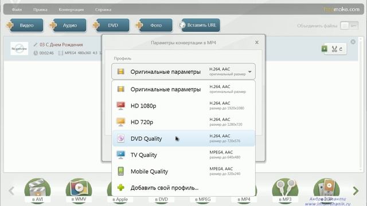Click the 00:02:46 duration text

click(46, 53)
